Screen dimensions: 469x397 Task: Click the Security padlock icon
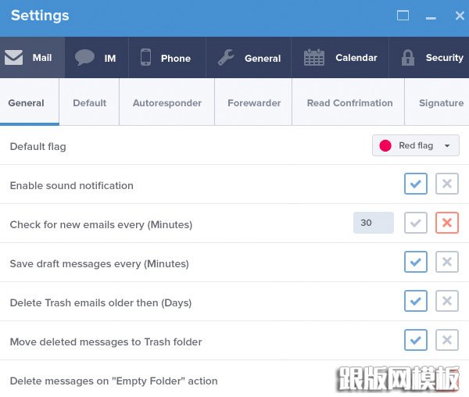(408, 57)
